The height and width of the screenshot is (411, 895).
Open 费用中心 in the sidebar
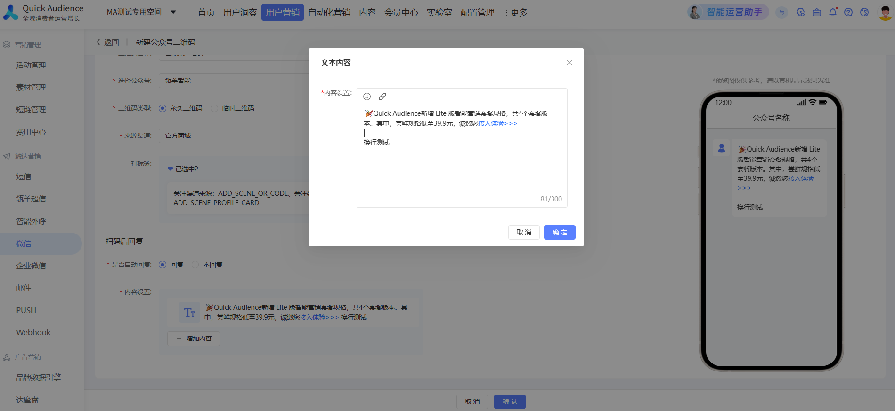click(x=31, y=132)
